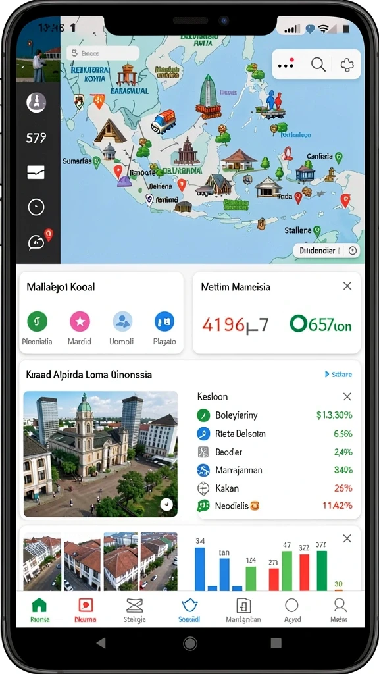Tap the A-frame traditional house map icon
The width and height of the screenshot is (379, 674).
tap(111, 131)
